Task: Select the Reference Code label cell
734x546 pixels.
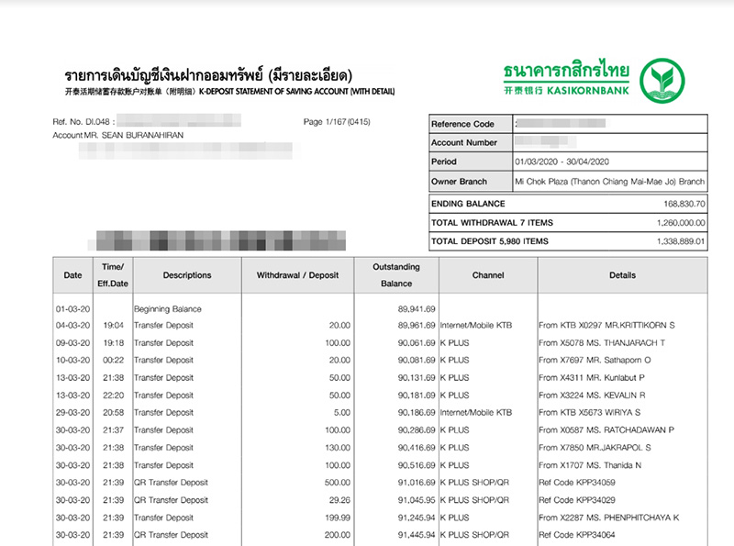Action: 471,124
